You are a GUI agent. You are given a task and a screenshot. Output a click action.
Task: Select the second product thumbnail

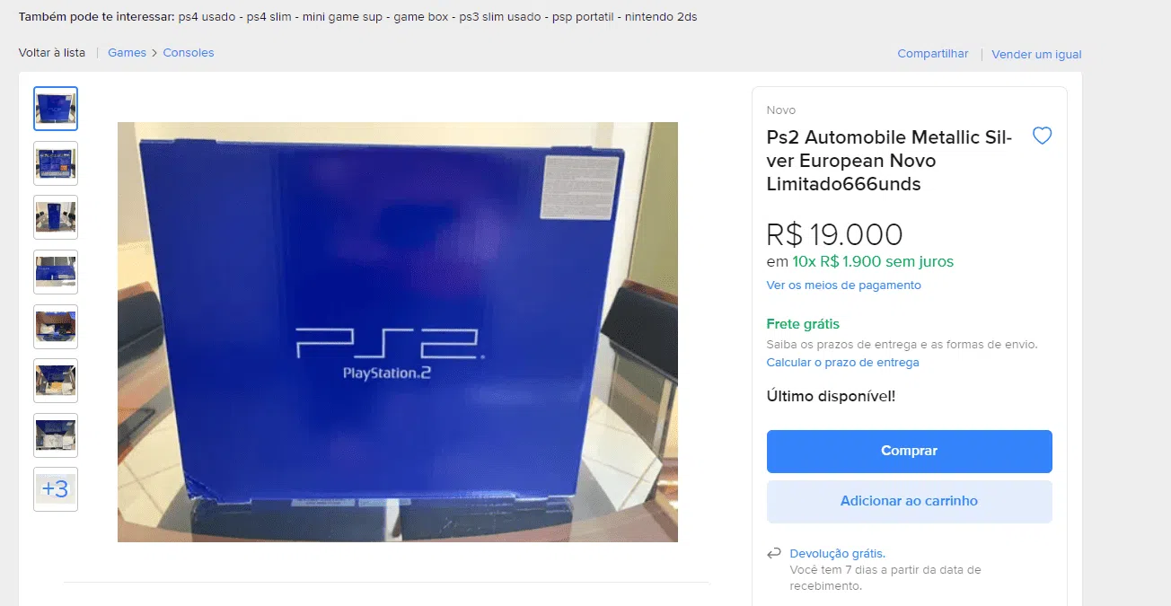pyautogui.click(x=56, y=163)
